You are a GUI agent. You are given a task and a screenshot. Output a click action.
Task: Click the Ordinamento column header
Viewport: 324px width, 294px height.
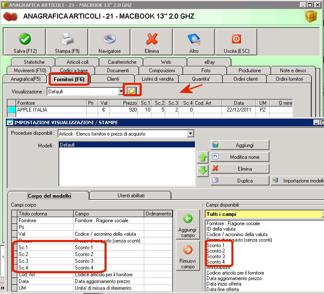click(158, 214)
